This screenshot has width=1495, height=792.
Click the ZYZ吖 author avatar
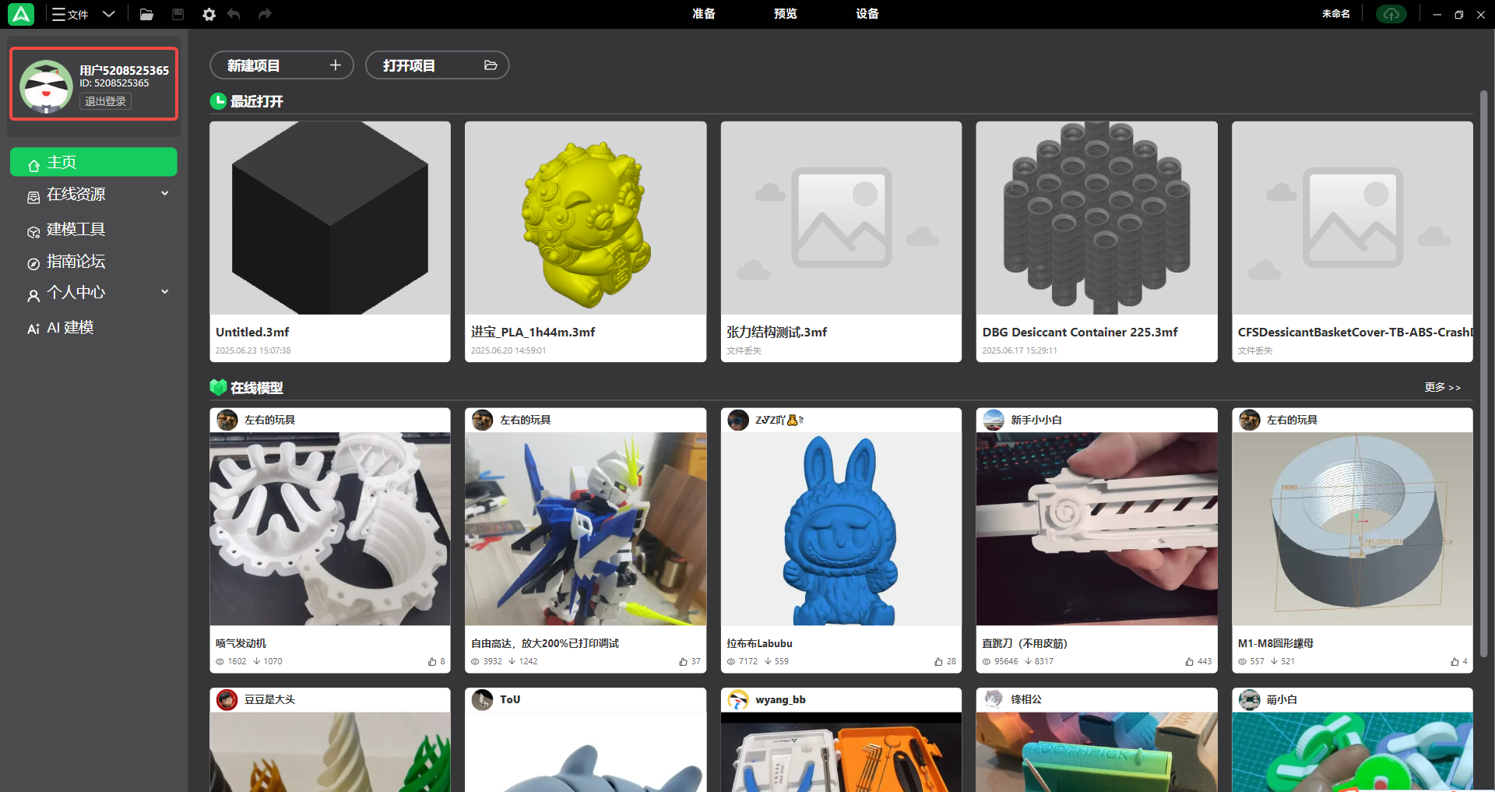(x=738, y=420)
